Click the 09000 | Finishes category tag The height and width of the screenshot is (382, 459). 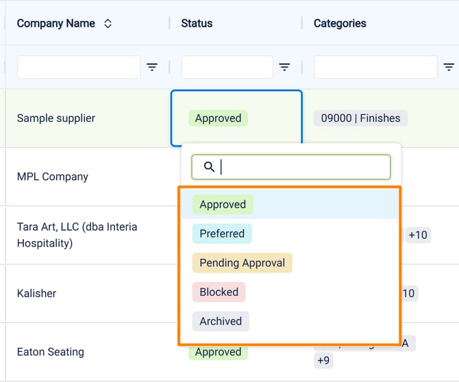360,118
